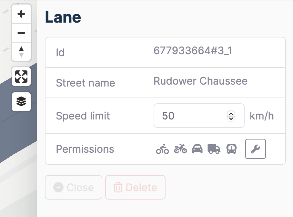Zoom out of the map

(x=21, y=33)
